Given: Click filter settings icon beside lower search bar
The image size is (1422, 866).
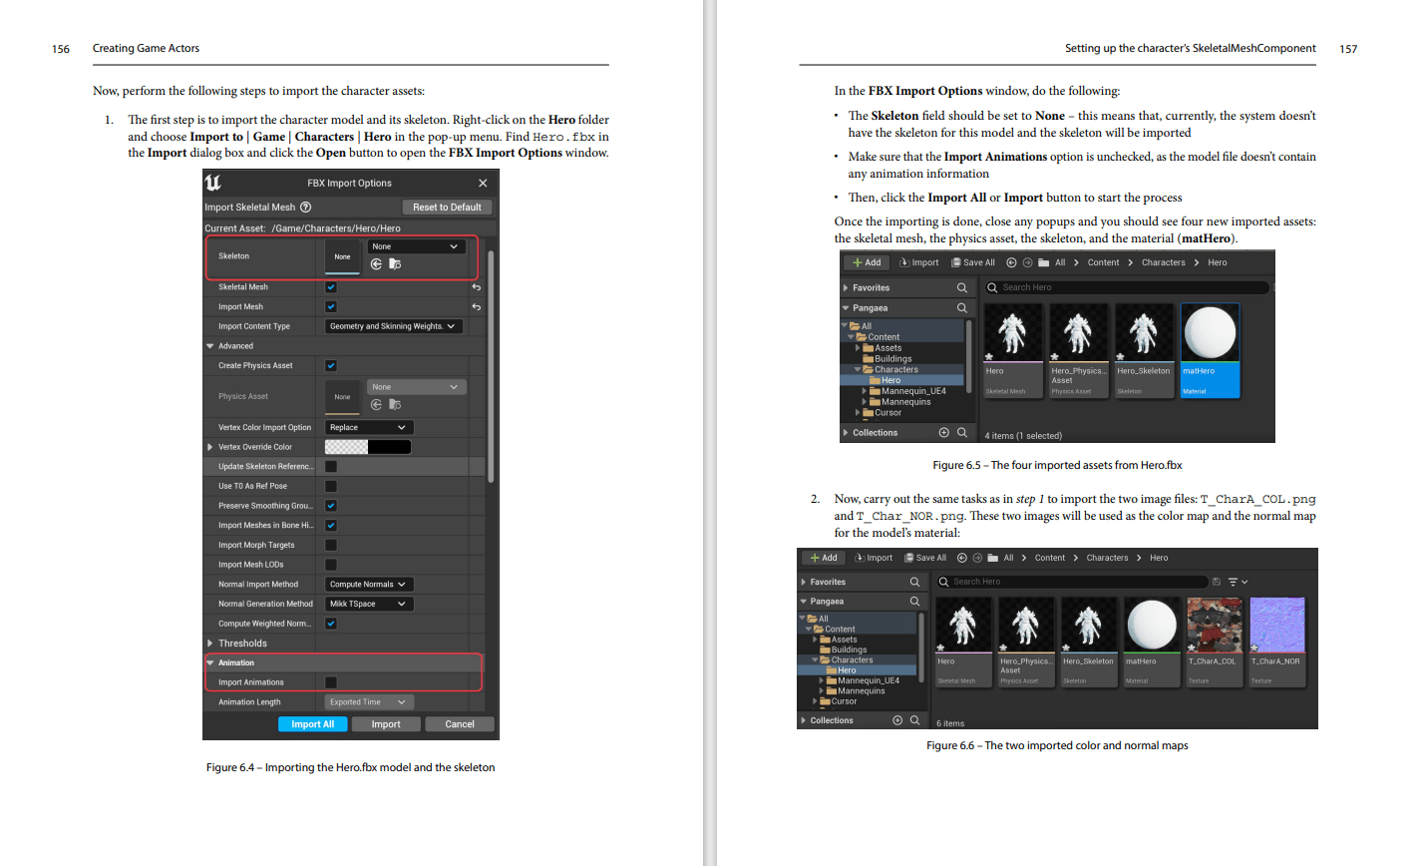Looking at the screenshot, I should coord(1238,582).
